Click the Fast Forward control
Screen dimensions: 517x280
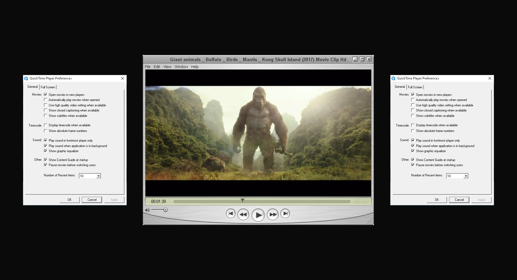[x=273, y=214]
